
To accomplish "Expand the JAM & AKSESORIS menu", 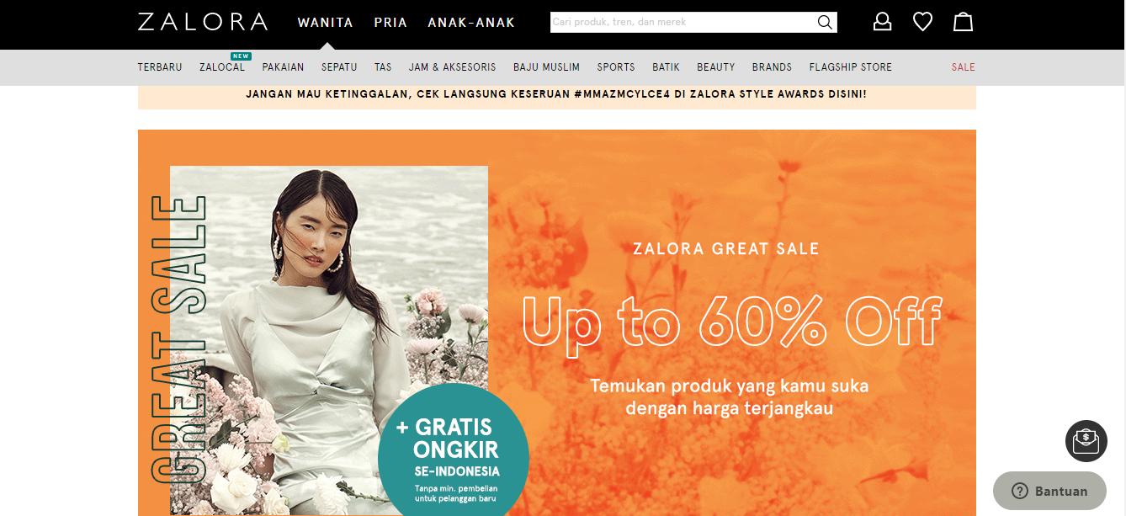I will click(x=453, y=67).
